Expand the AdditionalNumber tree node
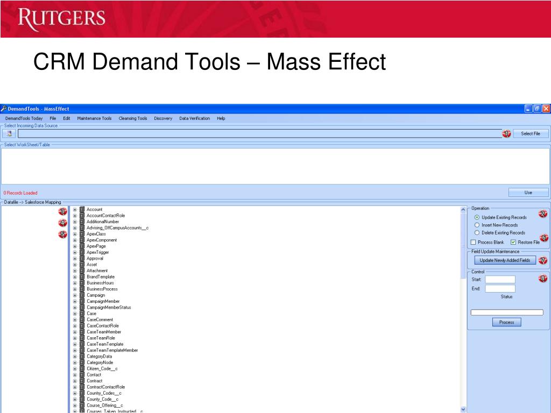This screenshot has height=413, width=551. pyautogui.click(x=75, y=222)
